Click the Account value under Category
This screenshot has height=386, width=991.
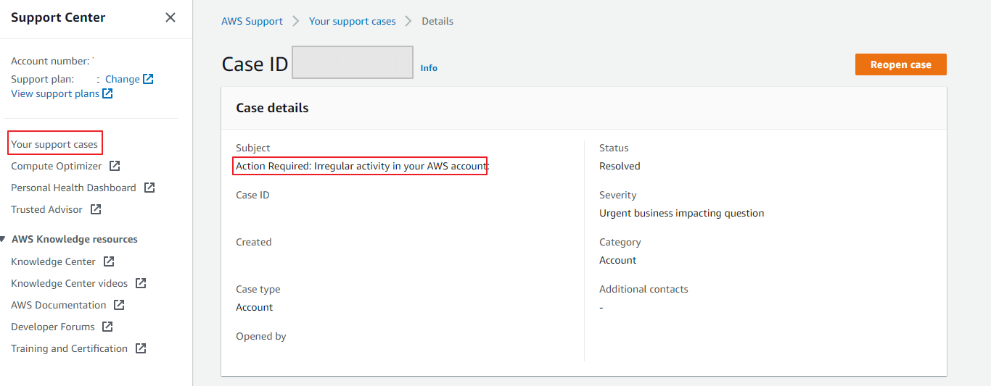617,260
